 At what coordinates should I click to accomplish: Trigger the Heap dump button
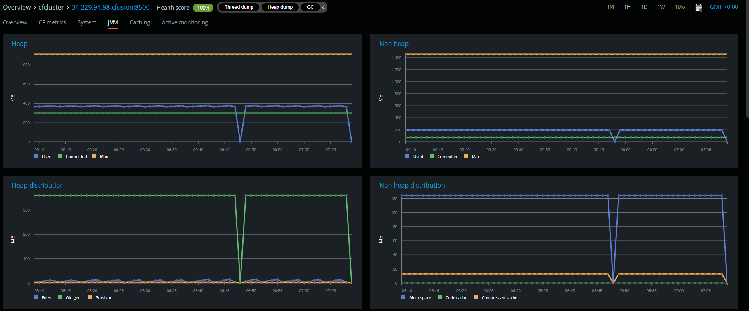pos(280,7)
